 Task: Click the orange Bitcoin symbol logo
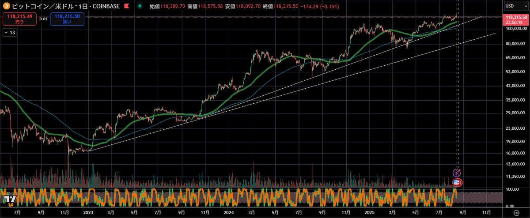[7, 6]
